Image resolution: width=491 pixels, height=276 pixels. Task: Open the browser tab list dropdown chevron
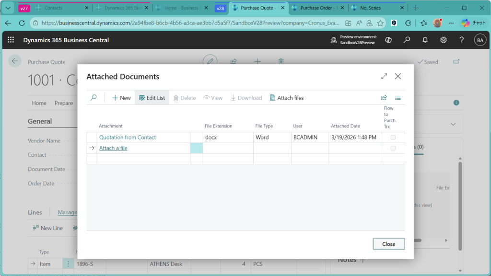click(8, 8)
